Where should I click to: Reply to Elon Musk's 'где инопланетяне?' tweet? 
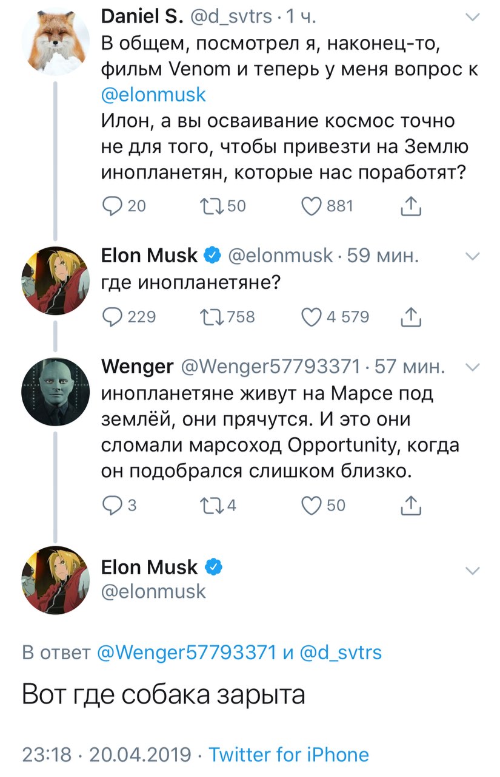pyautogui.click(x=112, y=316)
